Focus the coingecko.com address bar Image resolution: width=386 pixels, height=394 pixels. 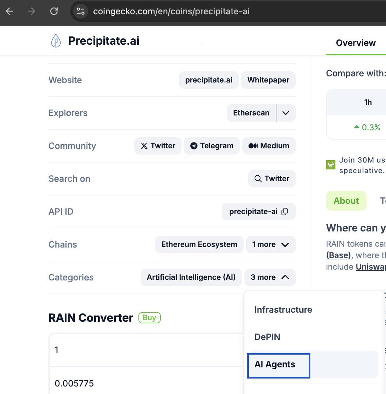[171, 11]
